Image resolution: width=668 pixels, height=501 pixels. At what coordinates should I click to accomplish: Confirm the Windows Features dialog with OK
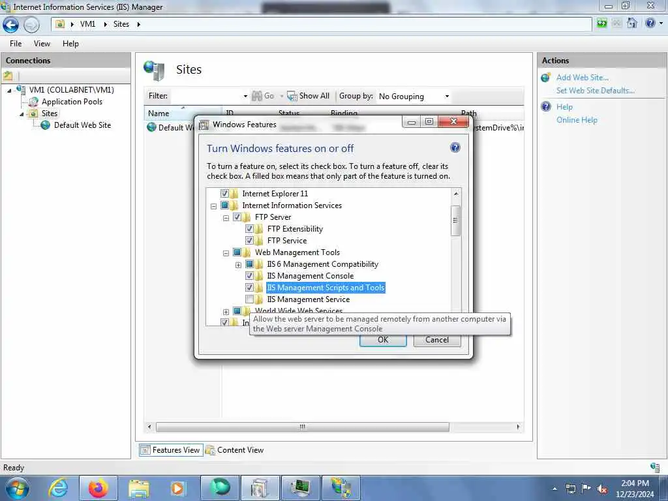[x=383, y=340]
